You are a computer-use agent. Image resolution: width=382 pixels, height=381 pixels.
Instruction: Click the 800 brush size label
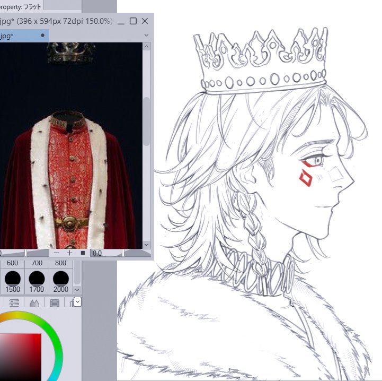(60, 263)
